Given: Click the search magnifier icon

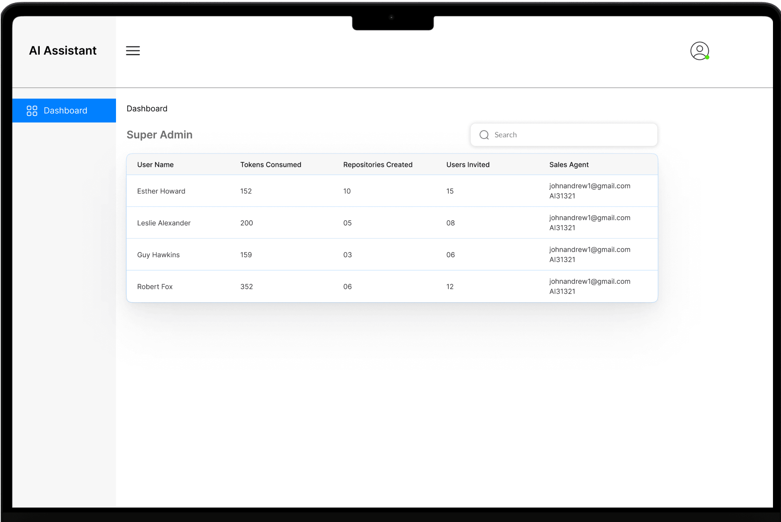Looking at the screenshot, I should 484,135.
